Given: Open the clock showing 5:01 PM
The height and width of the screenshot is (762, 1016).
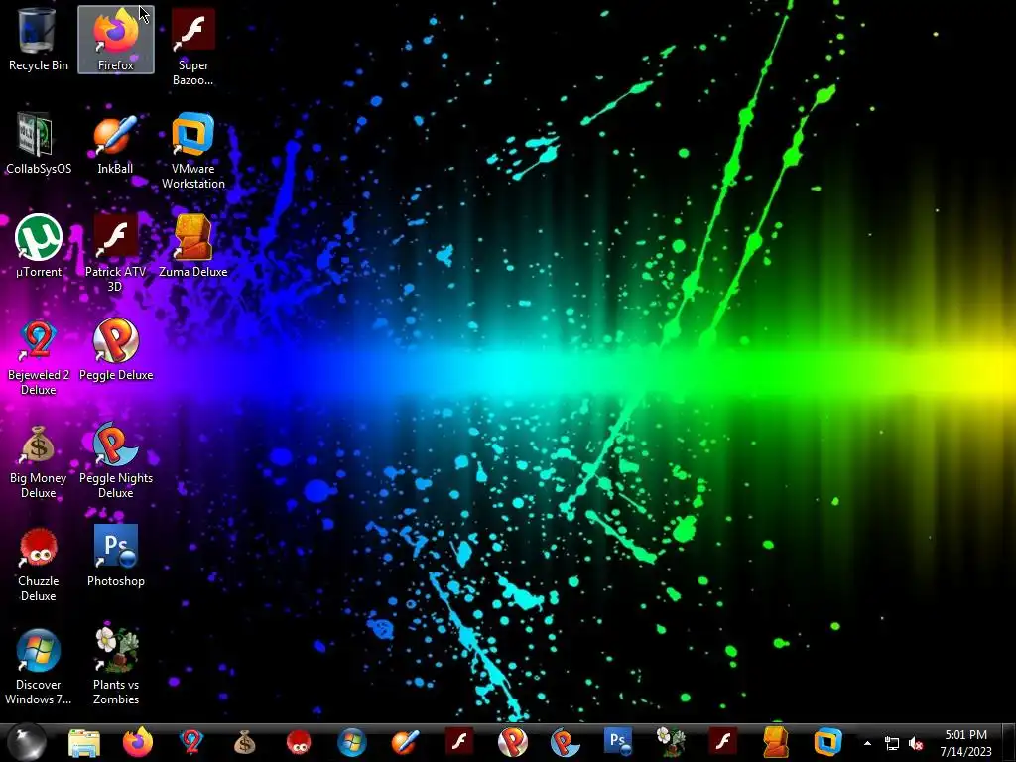Looking at the screenshot, I should [x=965, y=743].
